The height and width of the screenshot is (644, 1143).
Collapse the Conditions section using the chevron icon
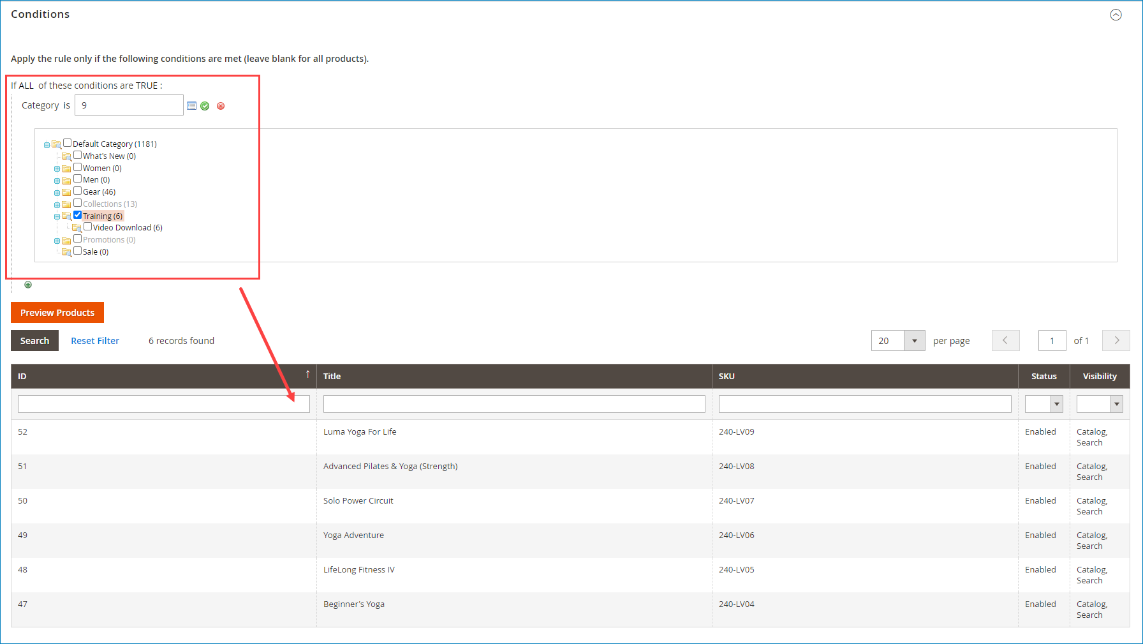1116,14
